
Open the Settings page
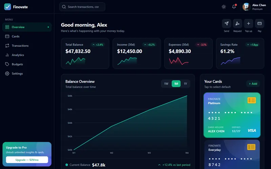tap(27, 73)
